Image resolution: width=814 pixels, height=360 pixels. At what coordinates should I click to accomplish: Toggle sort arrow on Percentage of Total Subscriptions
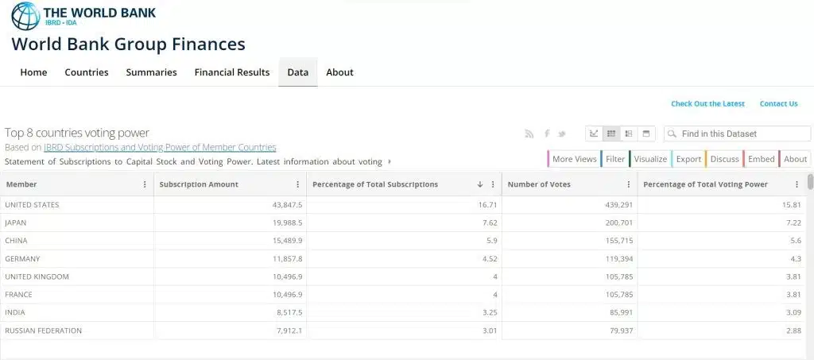[x=480, y=184]
